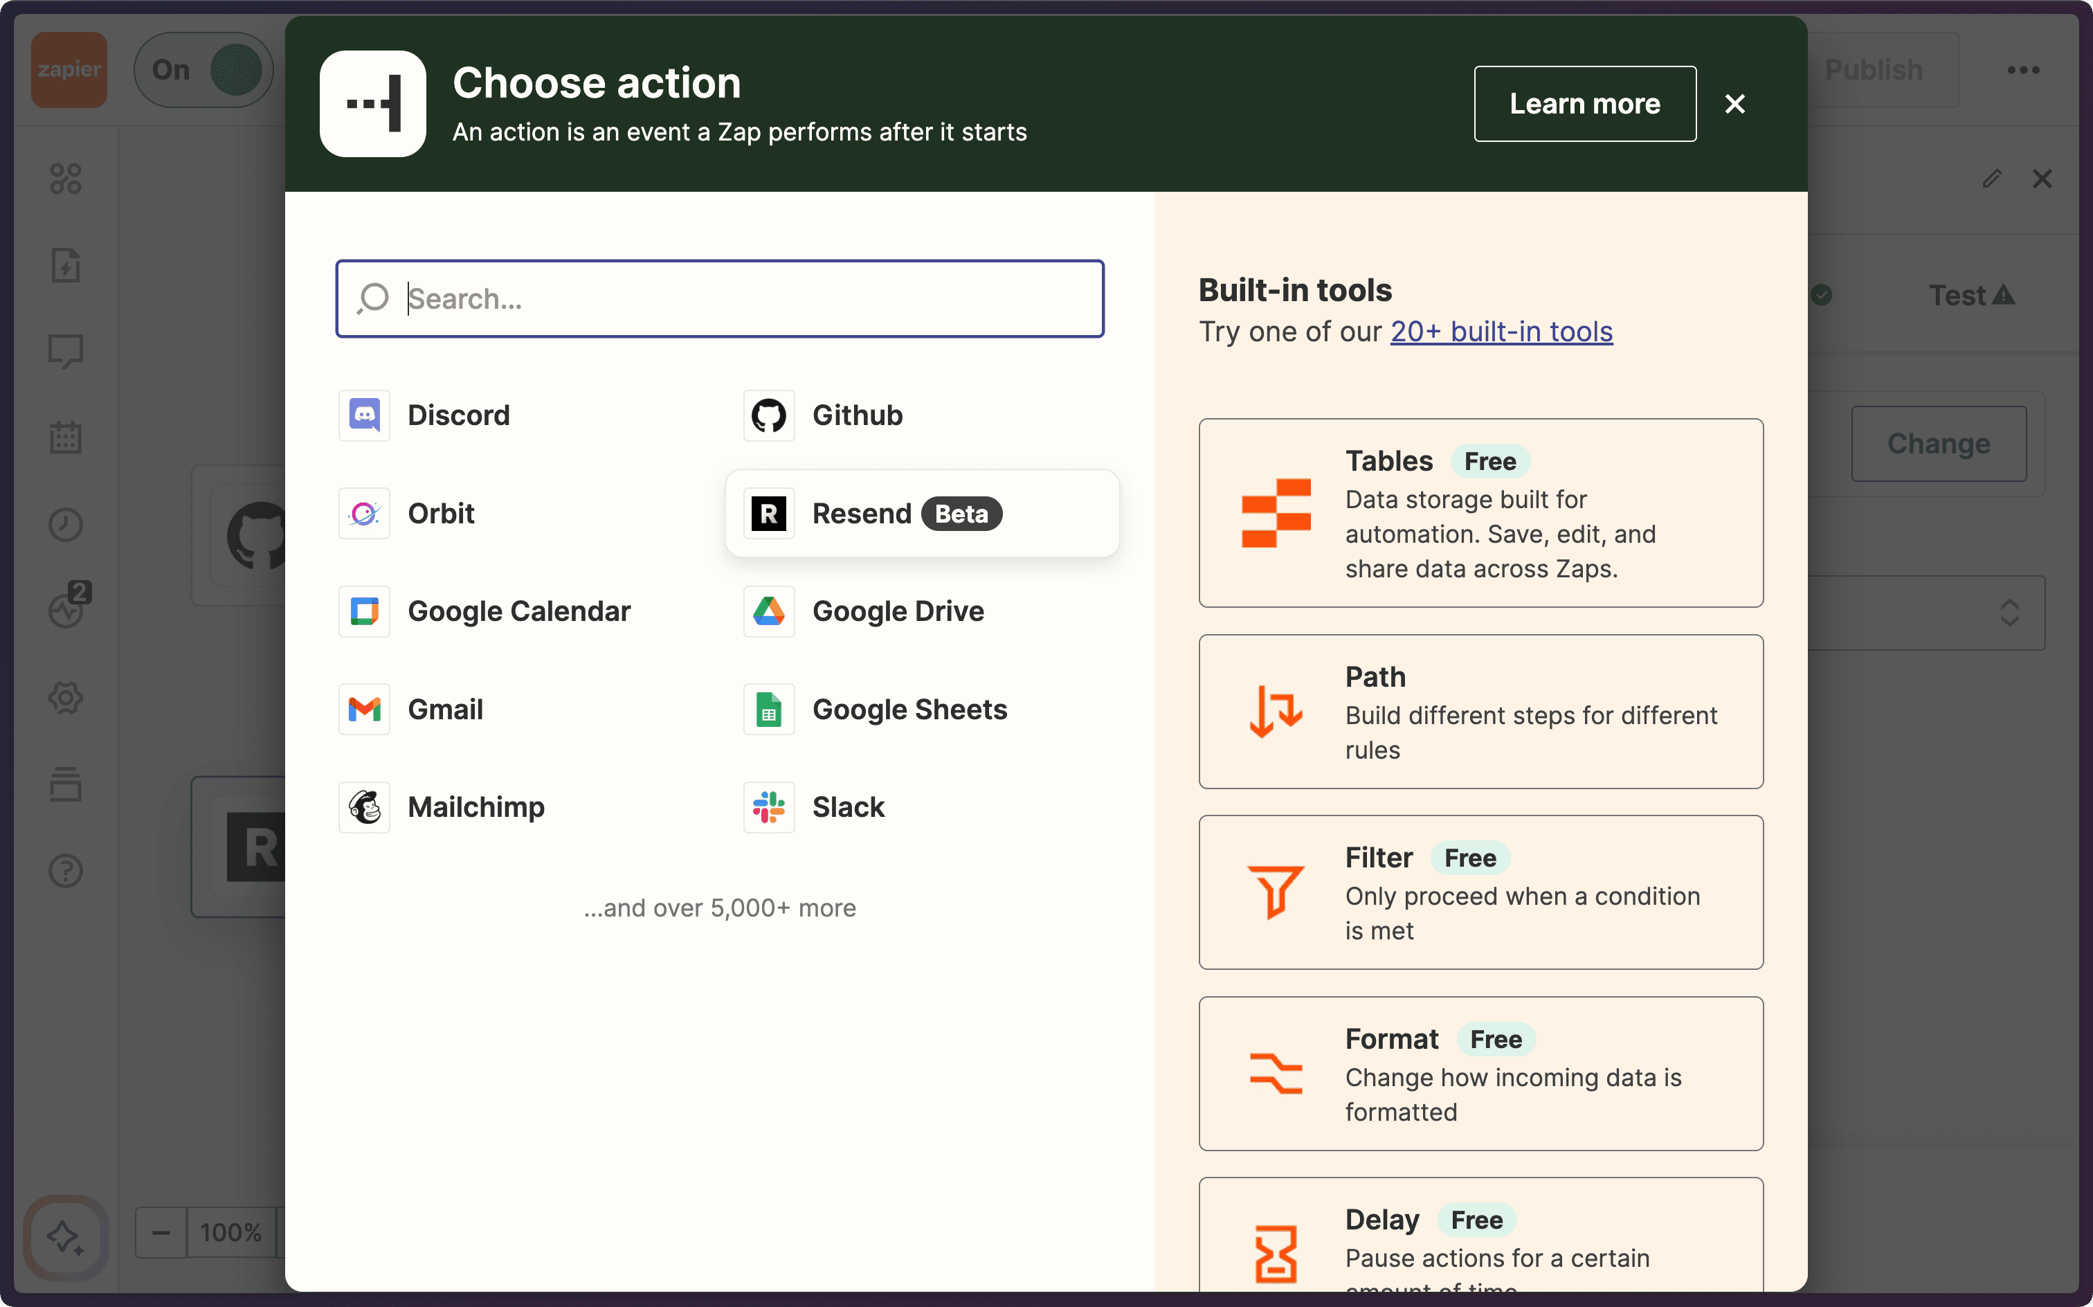Open the Format built-in tool
The width and height of the screenshot is (2093, 1307).
coord(1480,1074)
